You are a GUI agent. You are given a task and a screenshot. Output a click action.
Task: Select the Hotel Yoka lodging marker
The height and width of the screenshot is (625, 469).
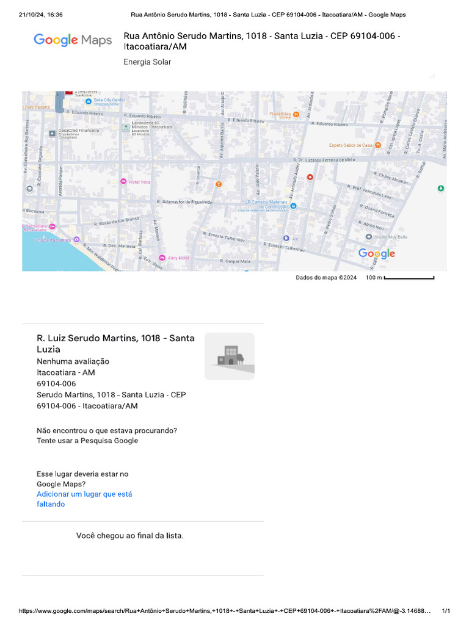[123, 181]
